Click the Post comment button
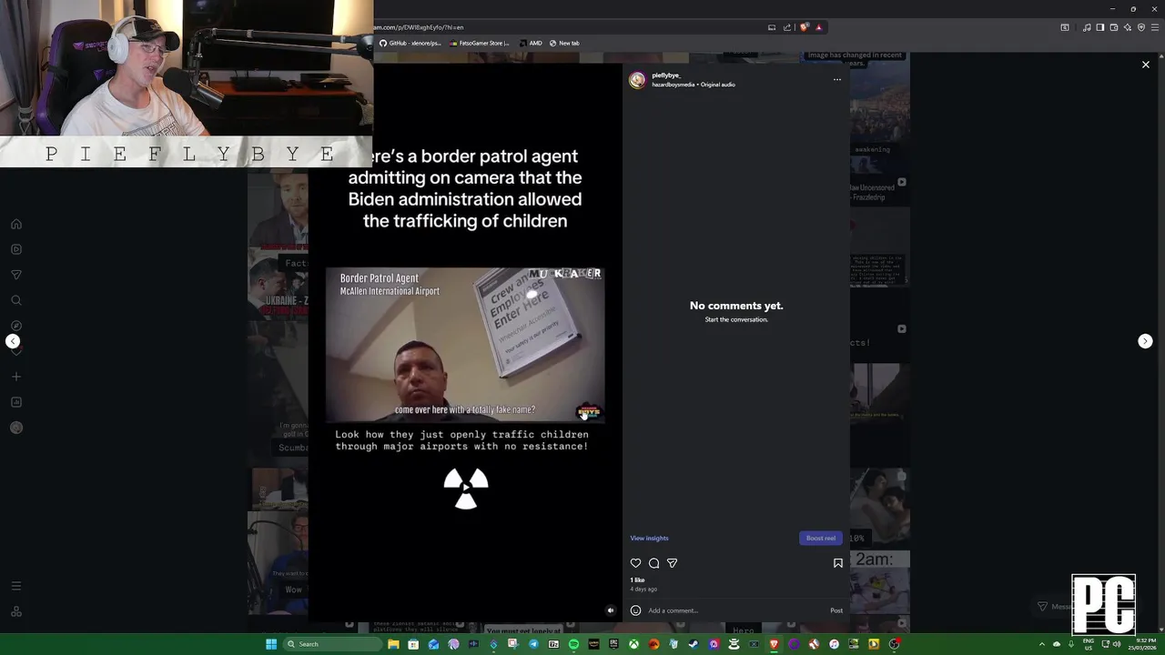 click(x=836, y=610)
